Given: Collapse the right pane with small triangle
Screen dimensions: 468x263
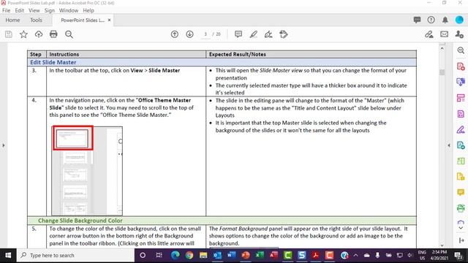Looking at the screenshot, I should click(x=449, y=145).
